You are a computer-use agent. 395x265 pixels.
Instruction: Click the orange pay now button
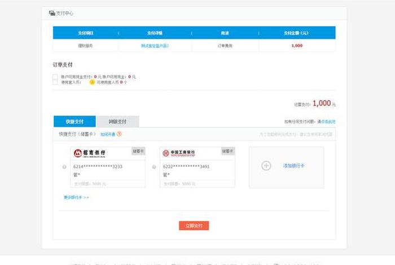pyautogui.click(x=194, y=226)
